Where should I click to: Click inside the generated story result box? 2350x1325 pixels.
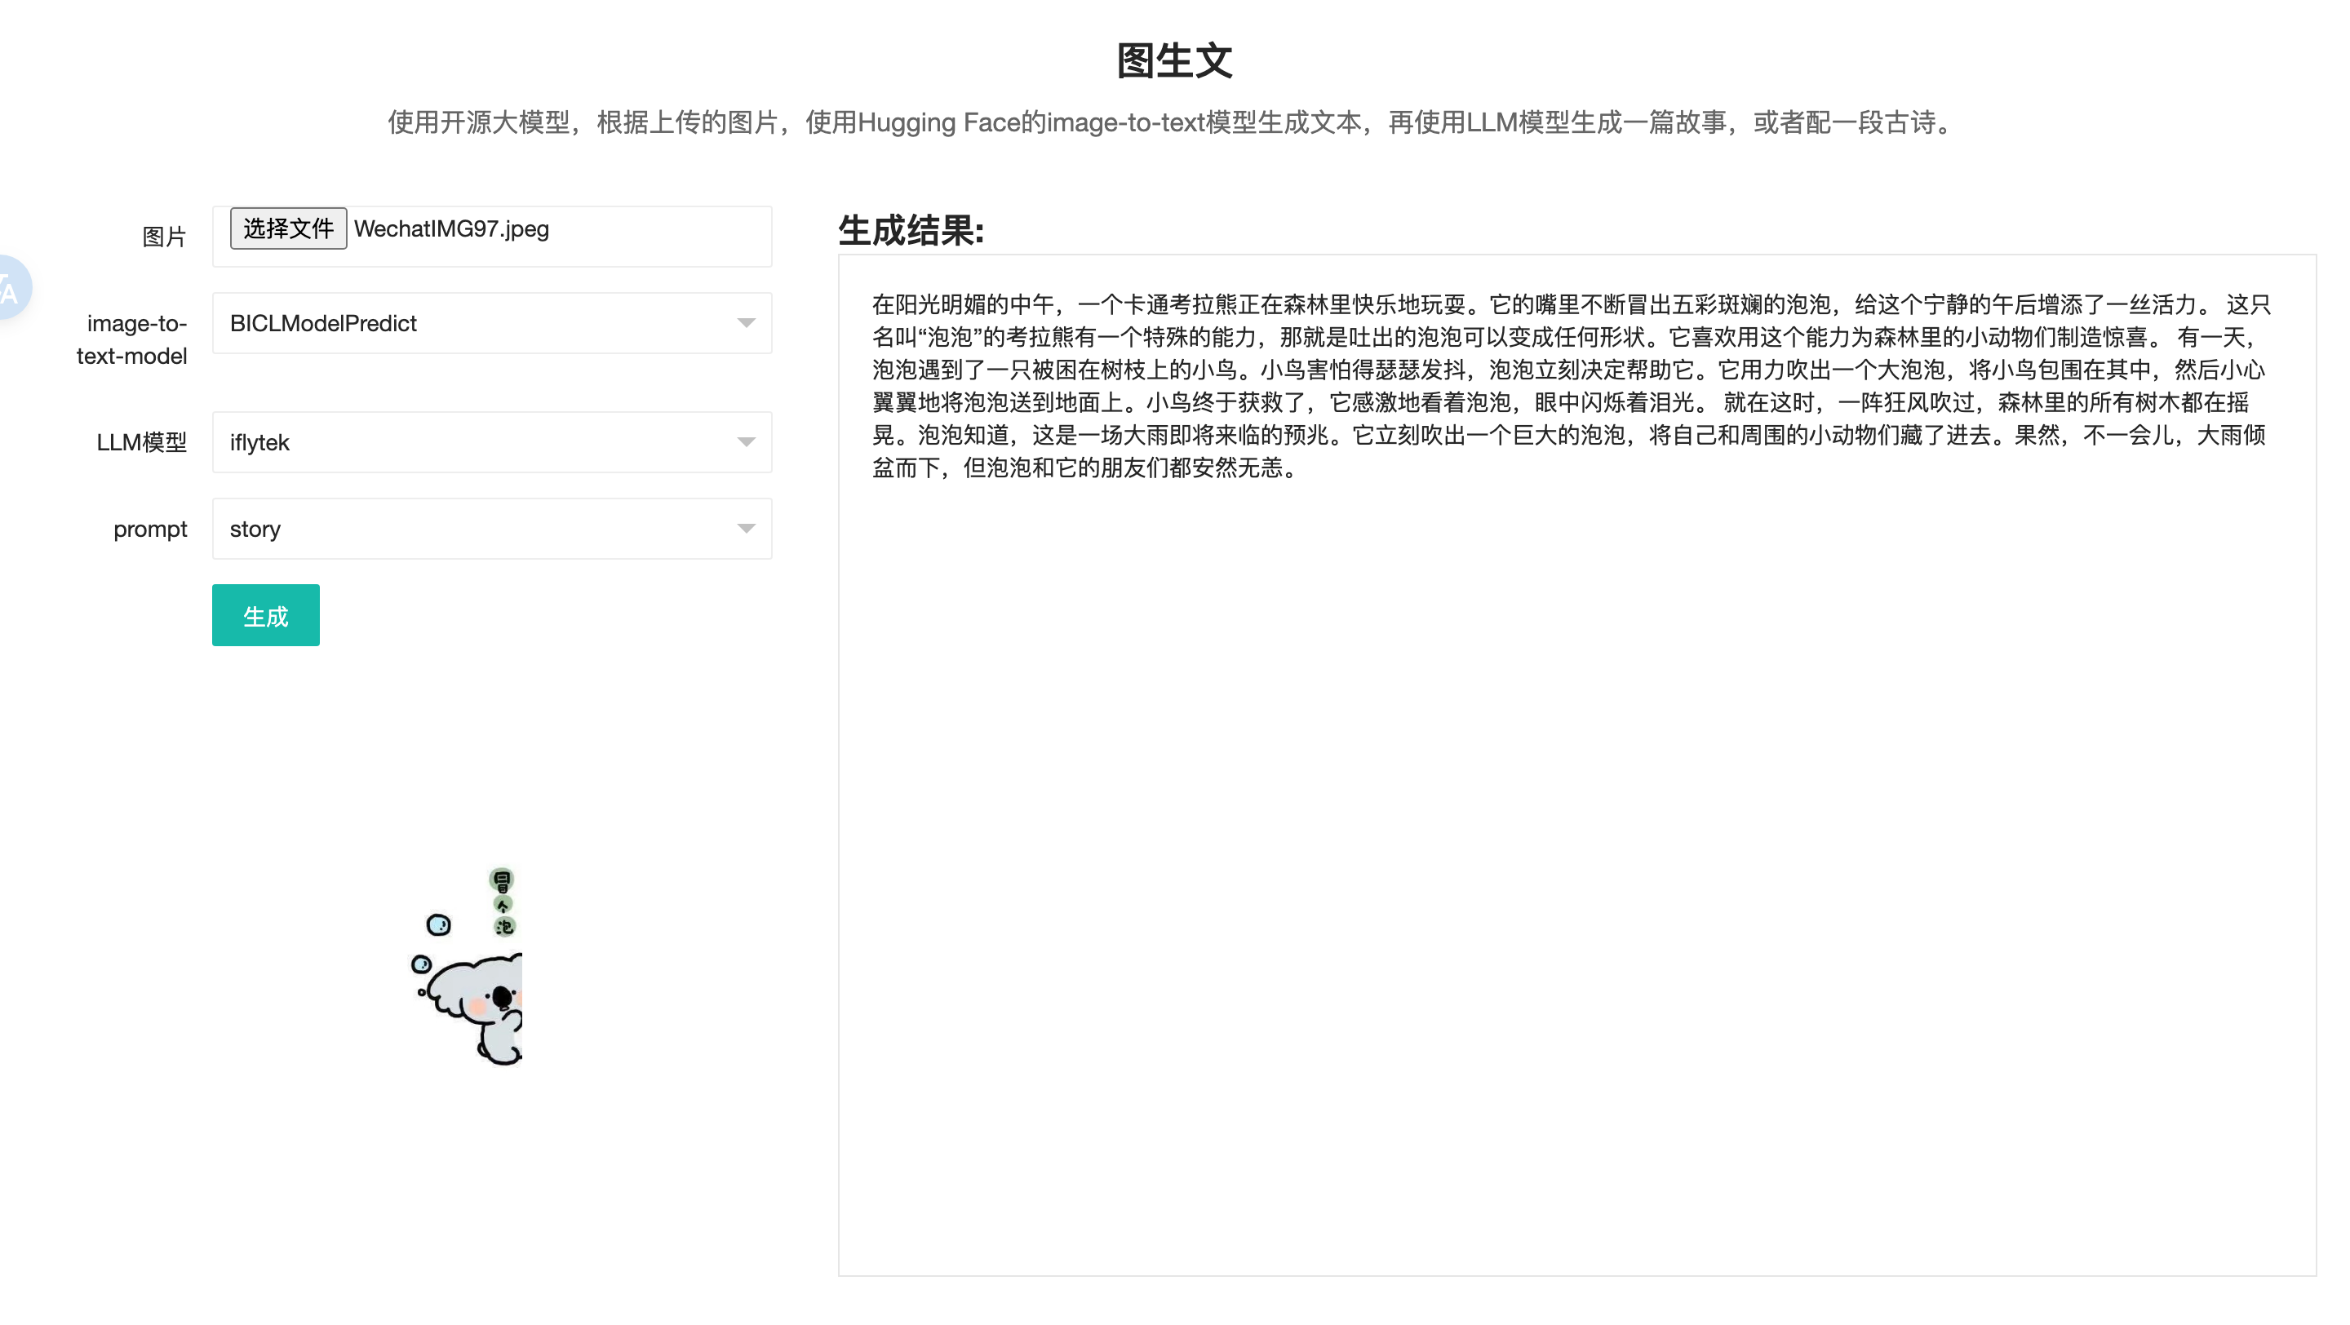(1575, 821)
